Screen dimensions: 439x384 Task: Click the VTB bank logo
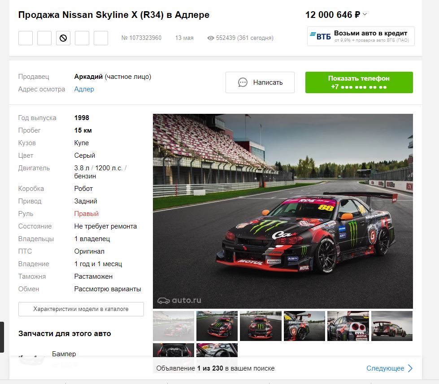320,36
